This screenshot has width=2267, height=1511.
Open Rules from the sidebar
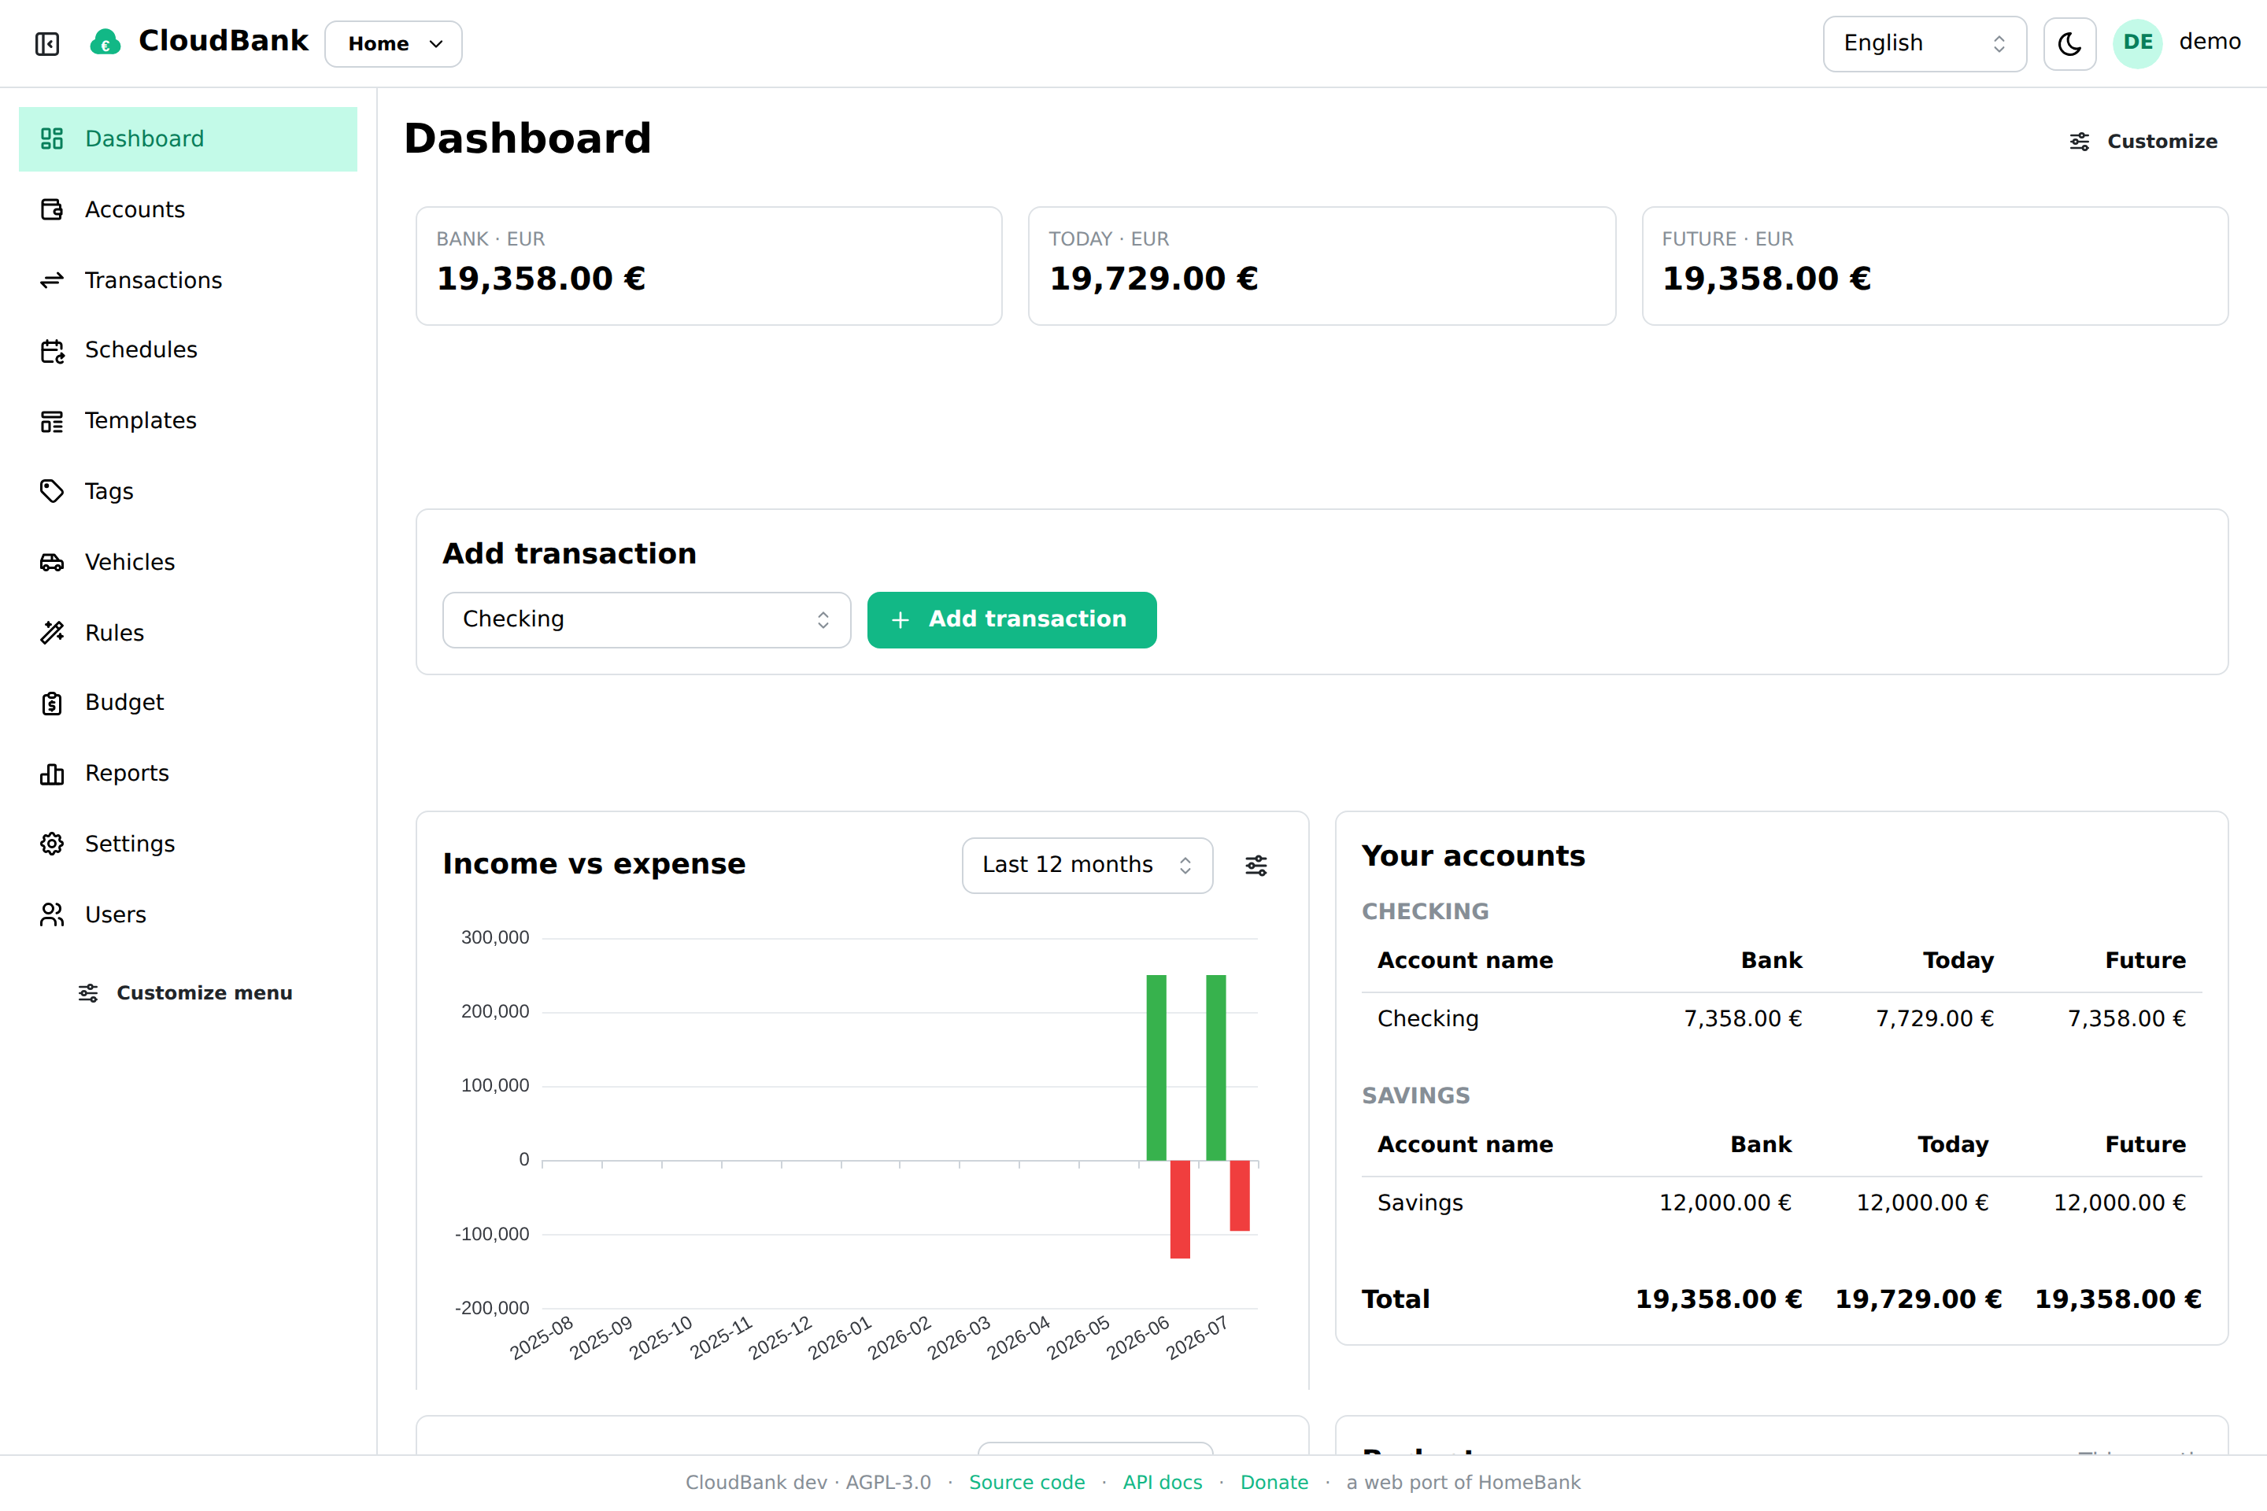(x=188, y=633)
